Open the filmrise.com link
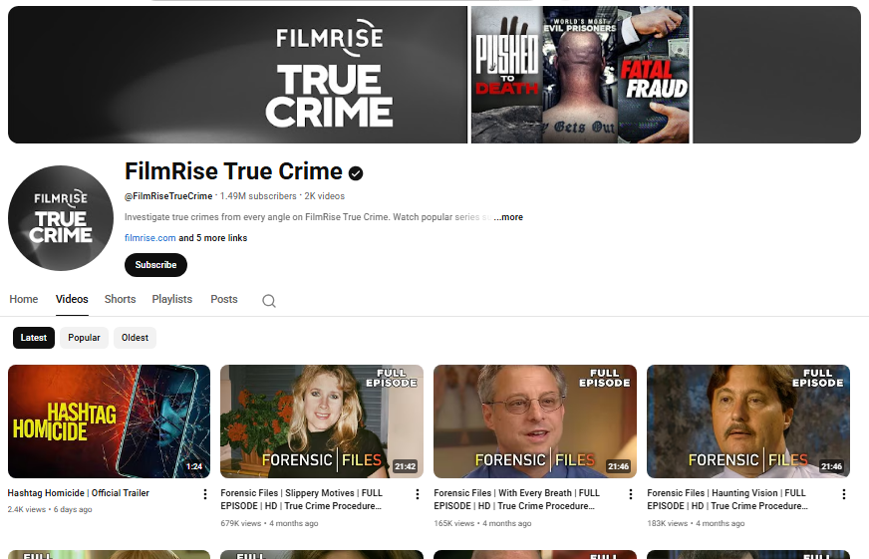869x559 pixels. point(150,238)
